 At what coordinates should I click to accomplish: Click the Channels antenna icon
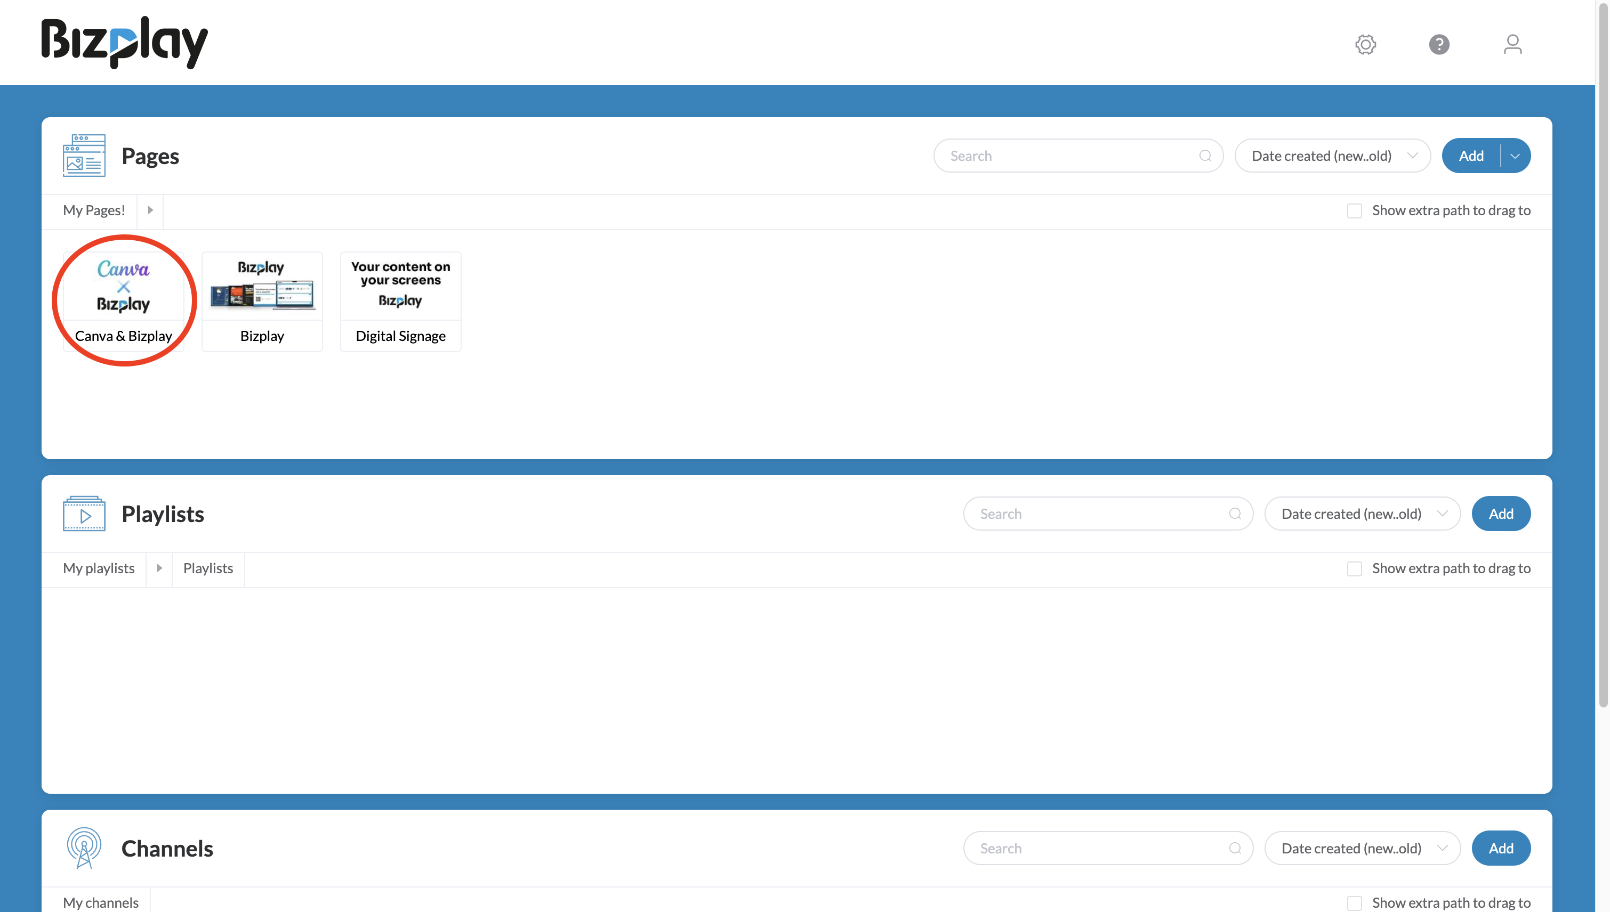click(84, 848)
